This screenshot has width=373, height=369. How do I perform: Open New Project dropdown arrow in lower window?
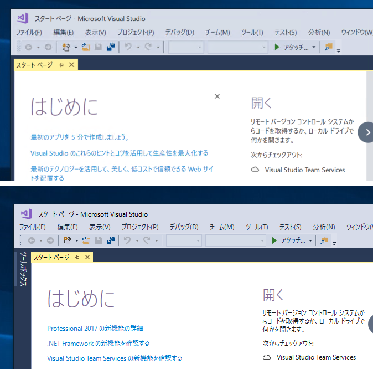(x=76, y=241)
